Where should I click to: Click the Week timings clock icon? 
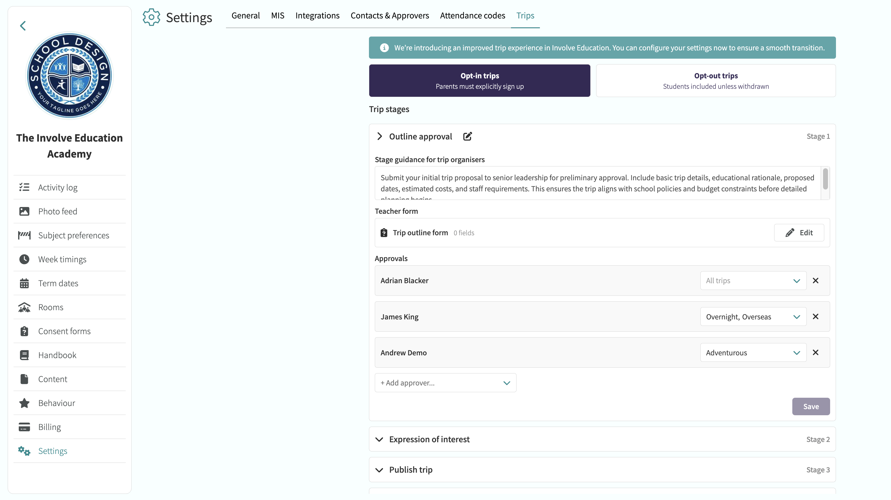[24, 259]
